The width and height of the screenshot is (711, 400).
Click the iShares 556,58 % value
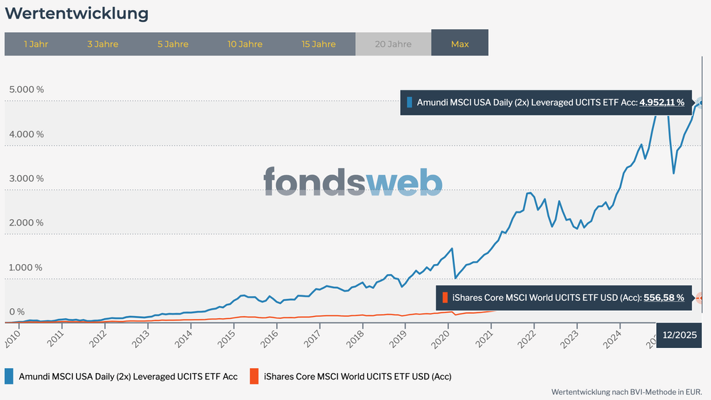tap(664, 298)
